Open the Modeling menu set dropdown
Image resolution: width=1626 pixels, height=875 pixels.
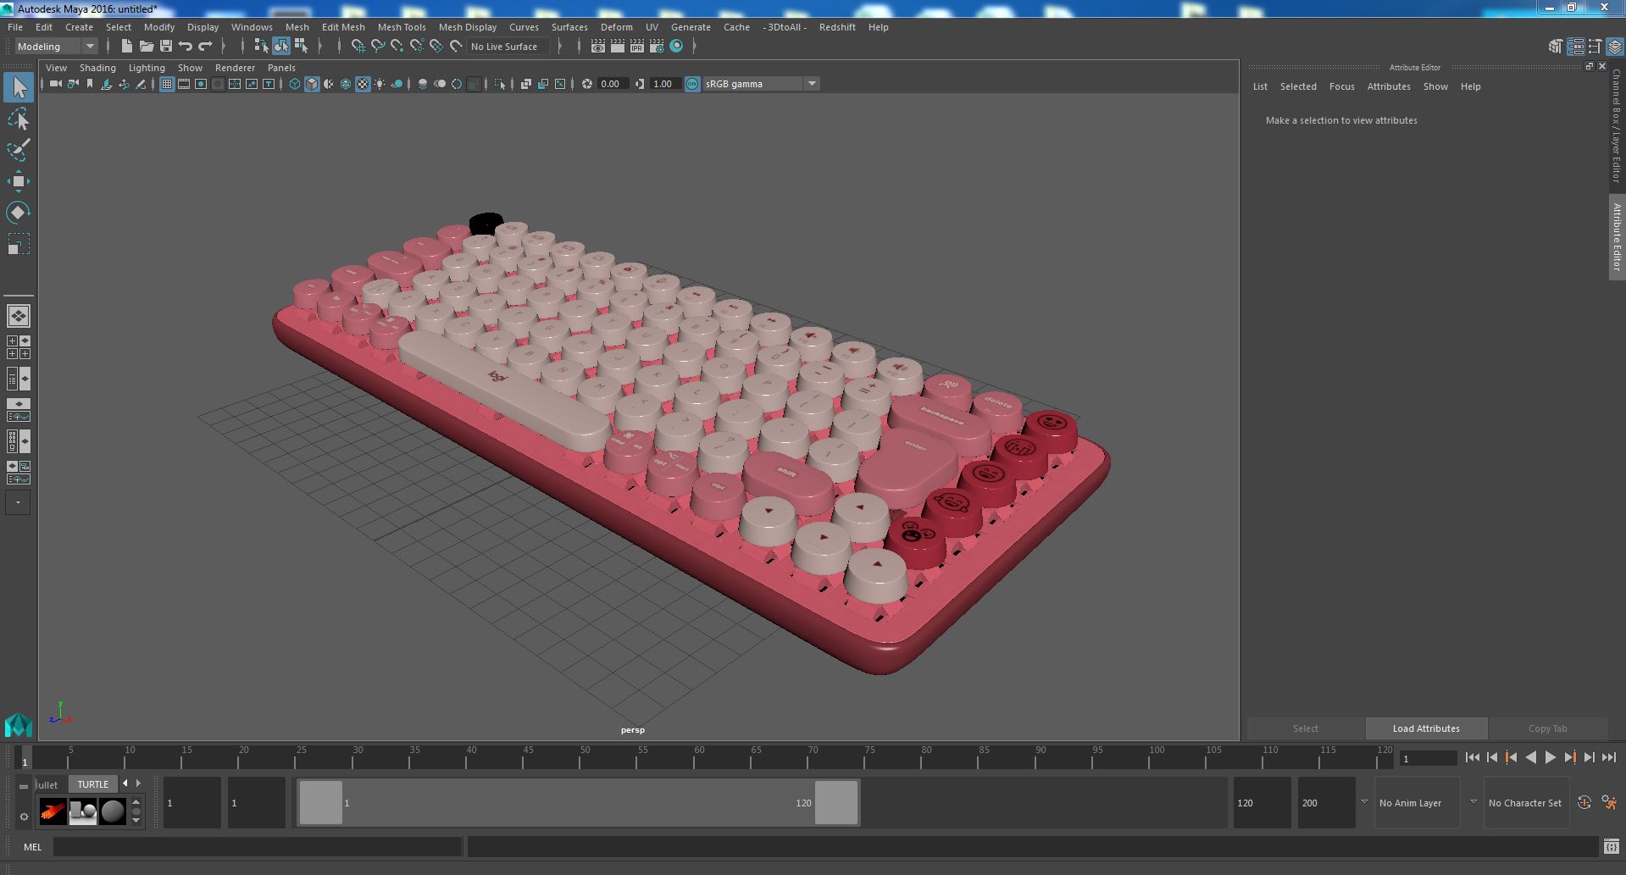56,47
